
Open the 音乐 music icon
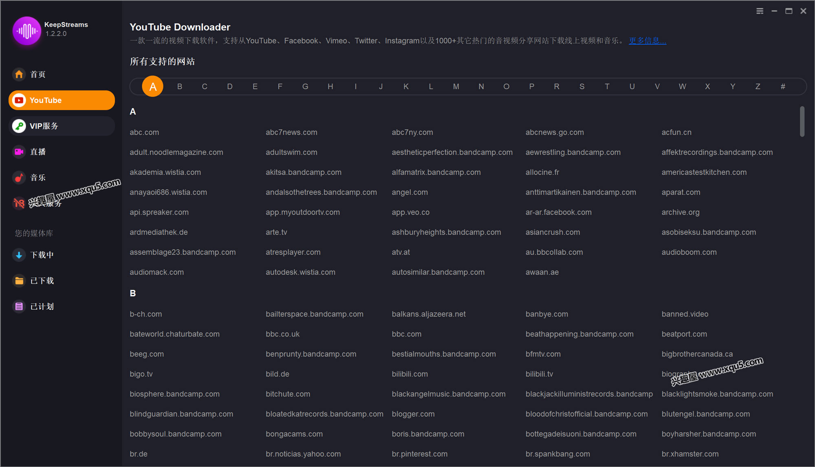tap(19, 178)
